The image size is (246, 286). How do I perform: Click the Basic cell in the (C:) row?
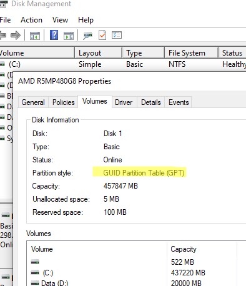[x=134, y=64]
